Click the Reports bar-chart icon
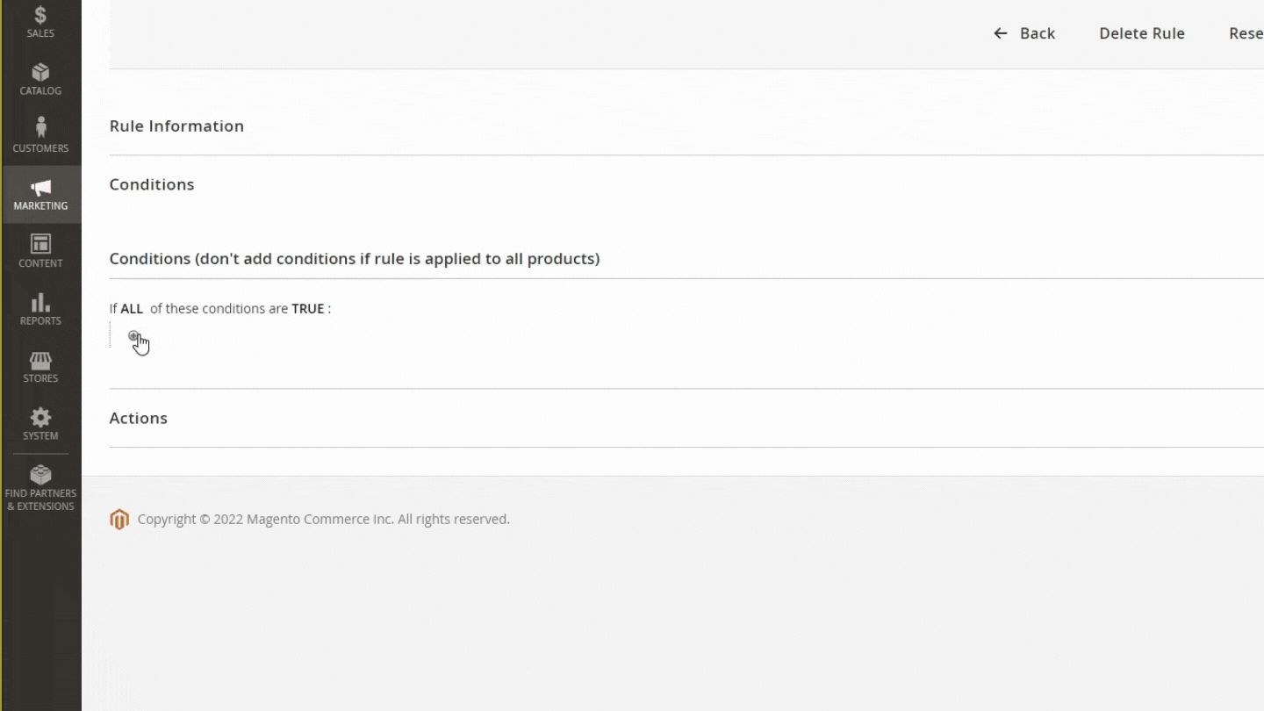The height and width of the screenshot is (711, 1264). pos(40,304)
